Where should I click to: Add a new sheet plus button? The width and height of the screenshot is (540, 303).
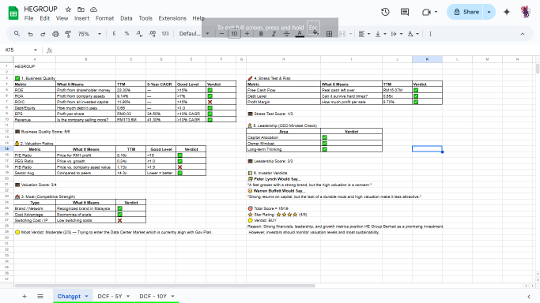[25, 296]
